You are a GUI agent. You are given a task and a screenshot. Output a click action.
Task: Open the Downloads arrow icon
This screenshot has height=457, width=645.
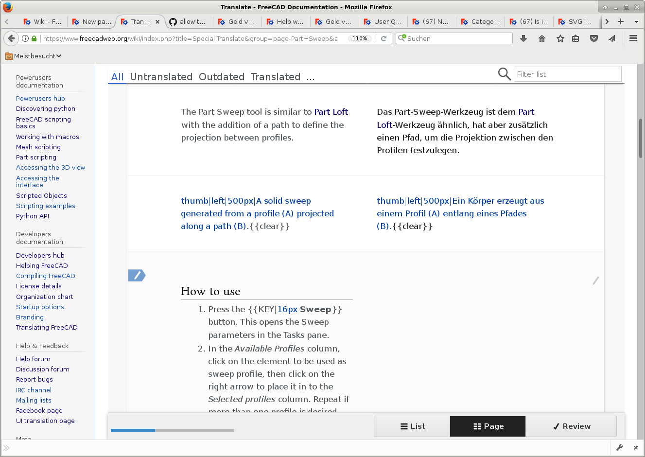[x=523, y=38]
